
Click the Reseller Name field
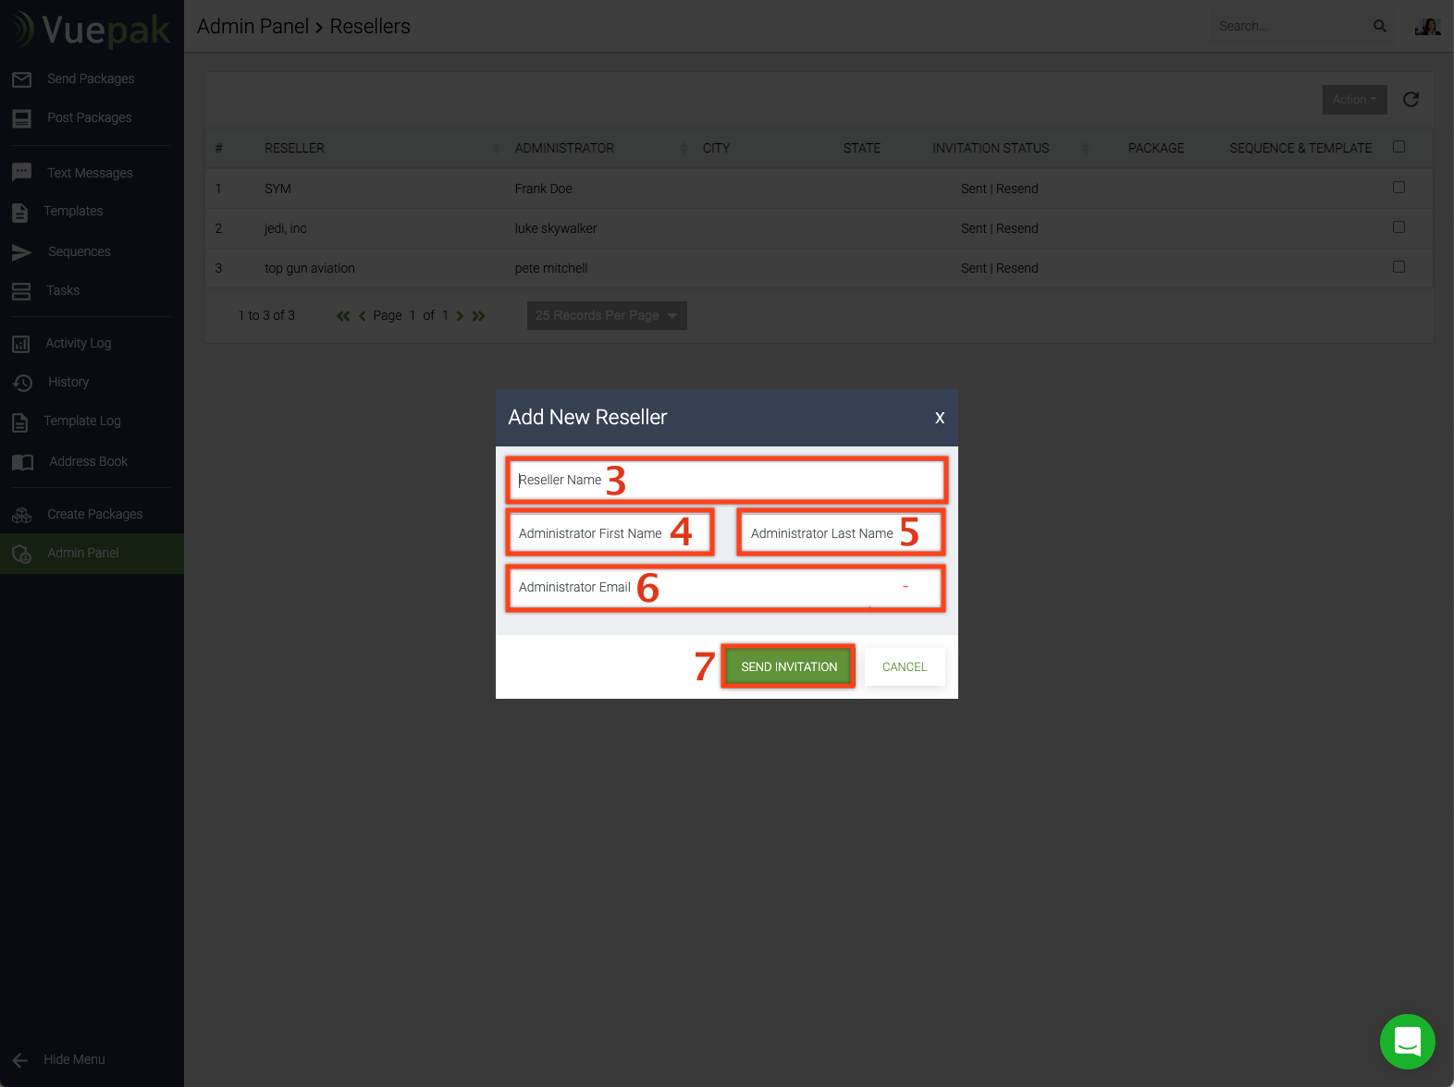(726, 481)
